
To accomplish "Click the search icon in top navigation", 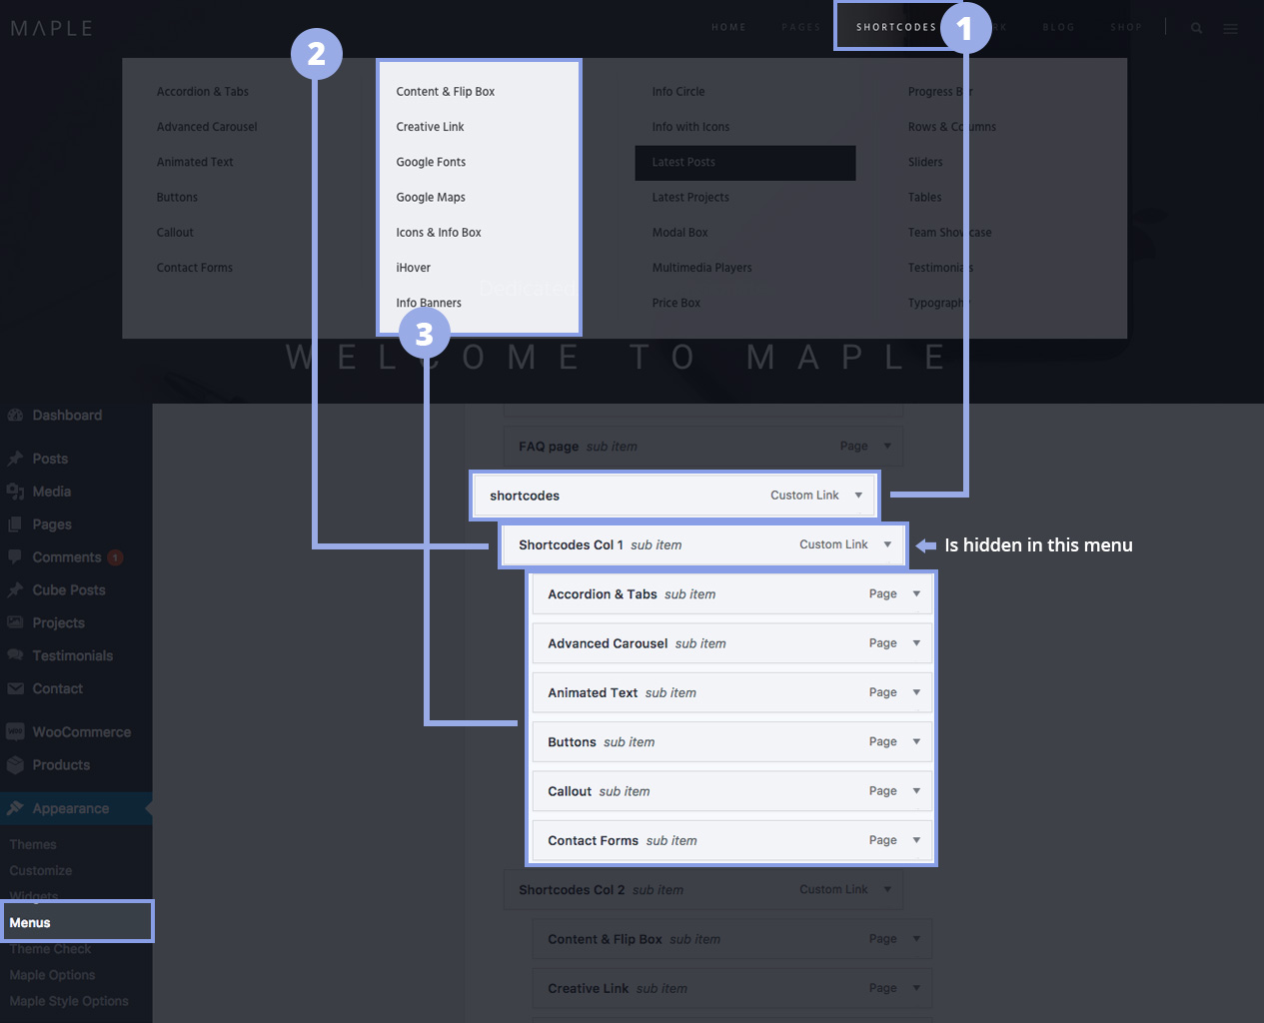I will (x=1196, y=28).
